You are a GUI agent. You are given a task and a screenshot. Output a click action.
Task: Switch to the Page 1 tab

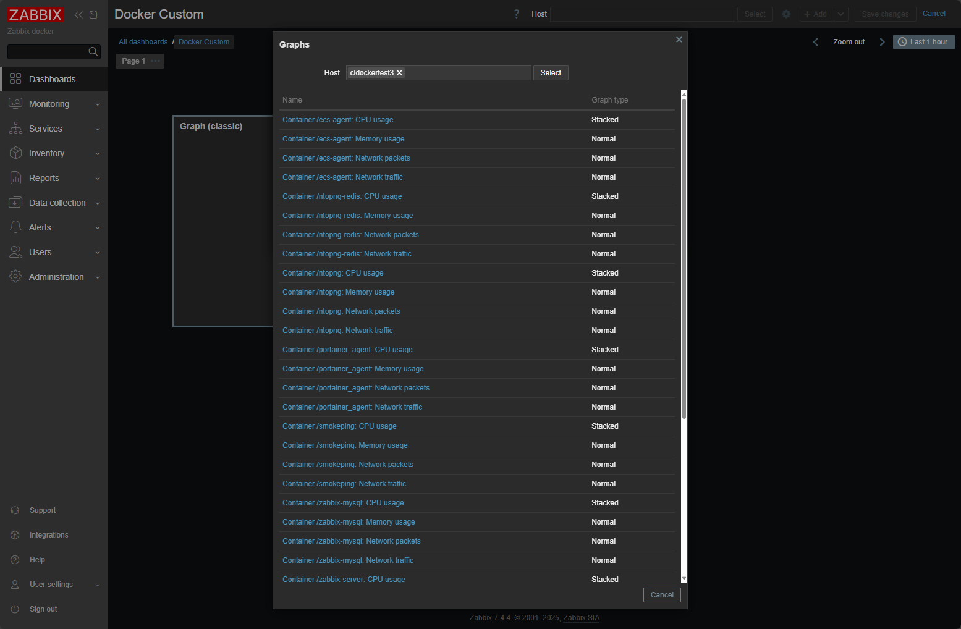click(x=133, y=61)
